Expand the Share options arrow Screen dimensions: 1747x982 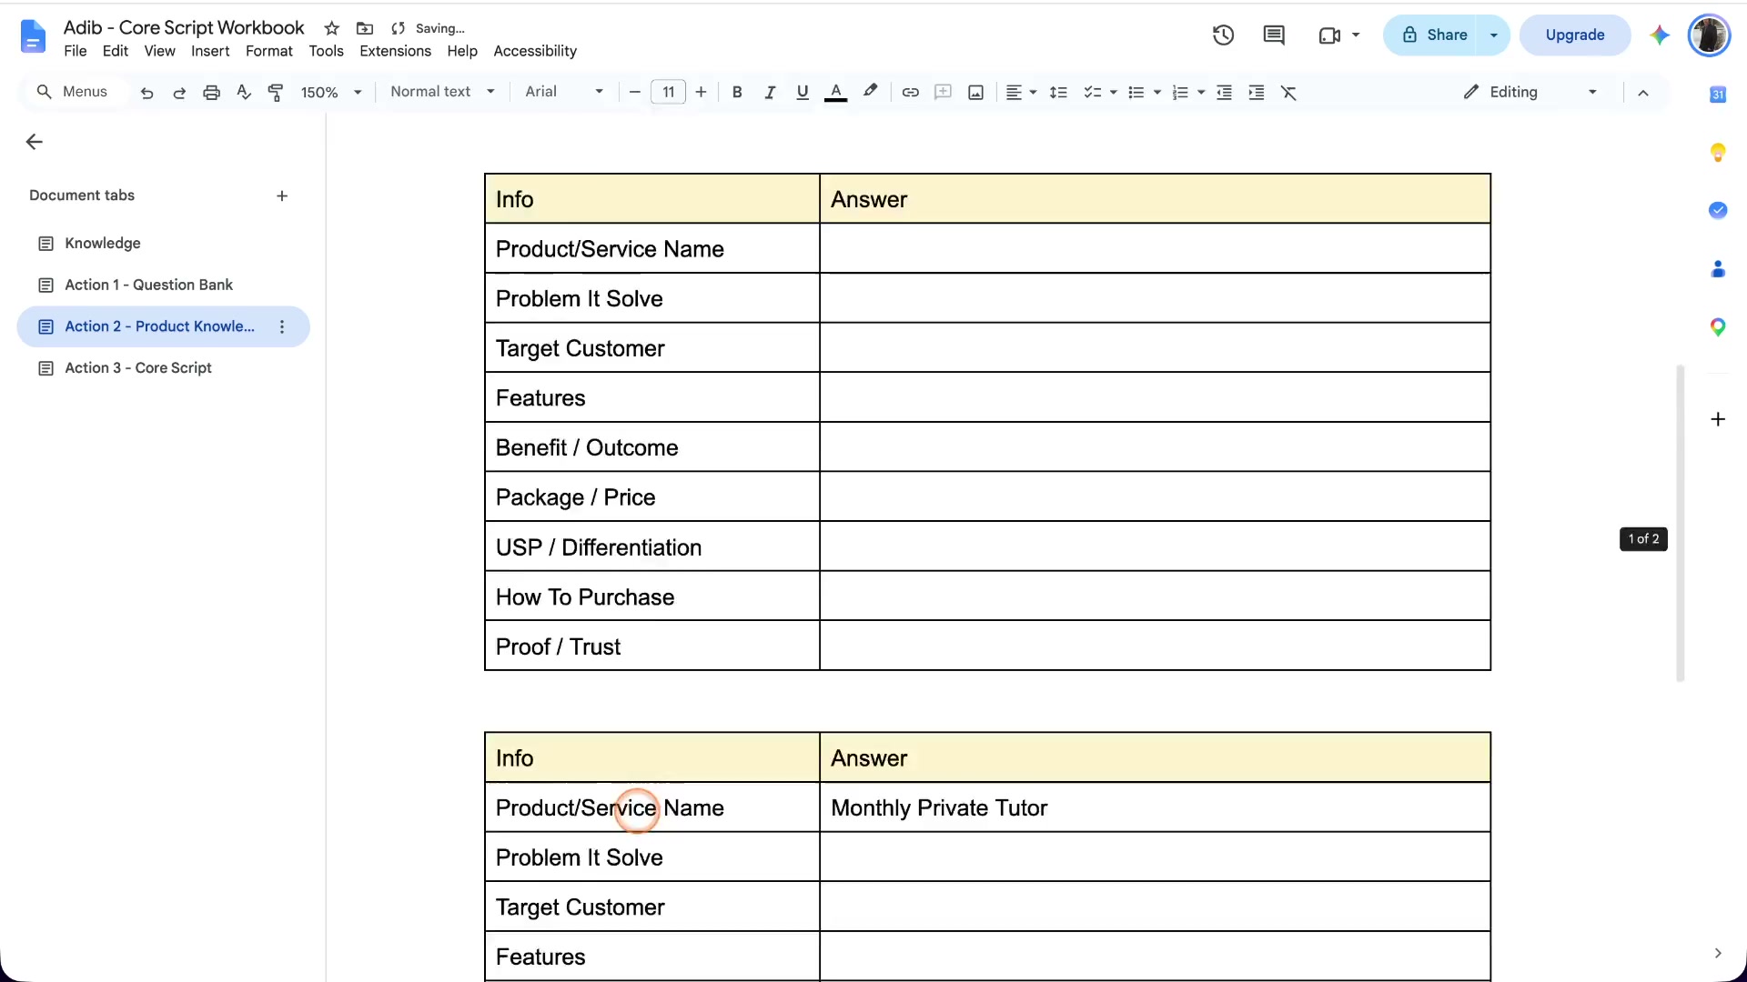click(1493, 35)
